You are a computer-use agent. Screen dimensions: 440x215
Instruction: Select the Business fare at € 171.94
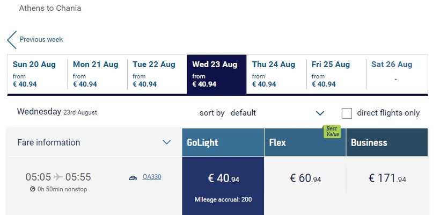(387, 178)
